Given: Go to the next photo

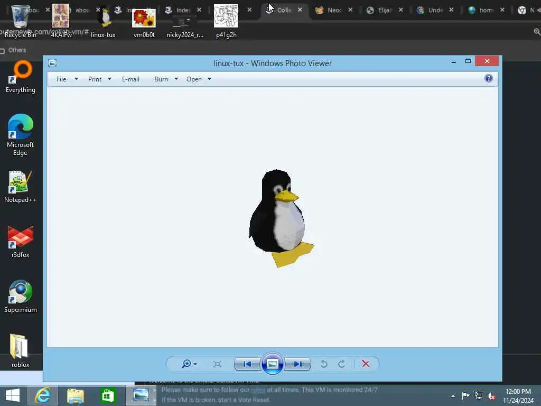Looking at the screenshot, I should (x=298, y=364).
